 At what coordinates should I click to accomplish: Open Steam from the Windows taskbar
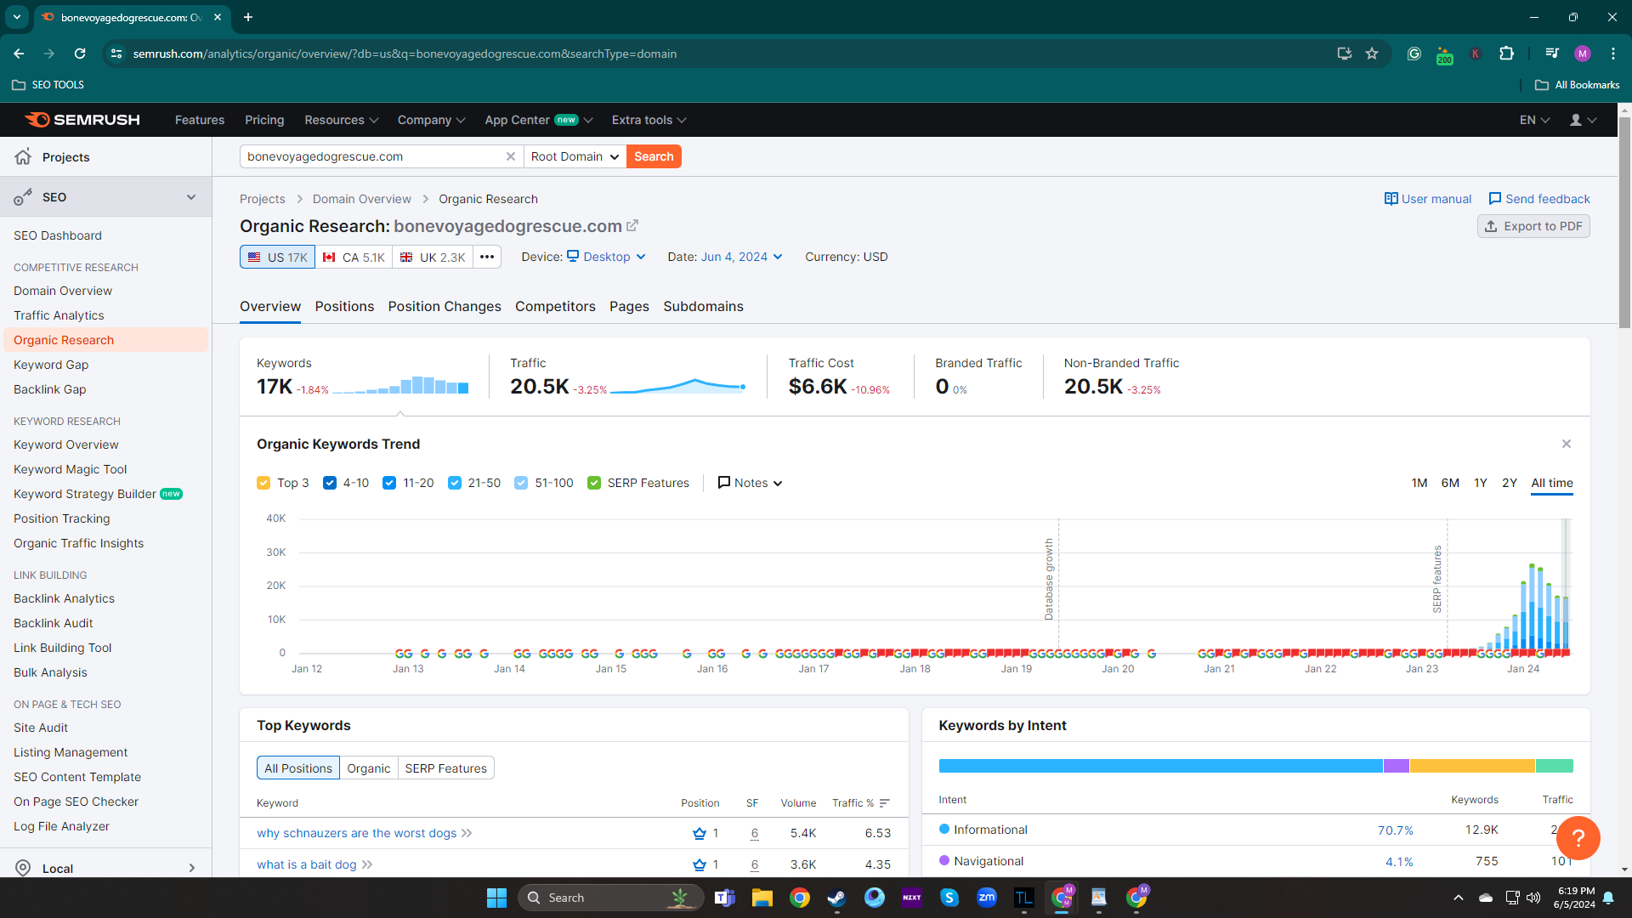(x=836, y=898)
